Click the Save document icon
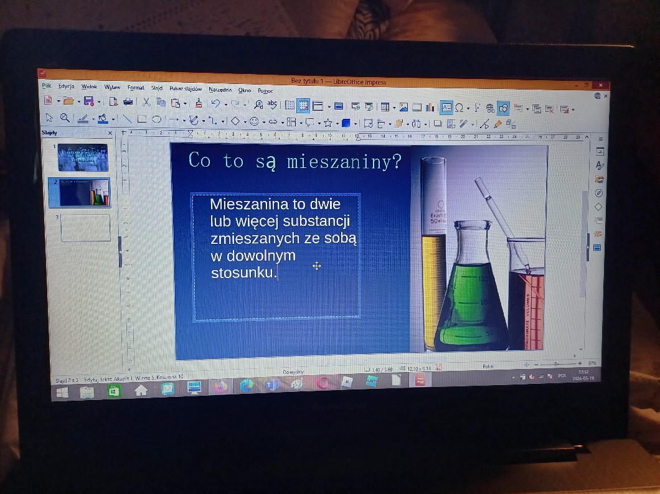 [88, 101]
